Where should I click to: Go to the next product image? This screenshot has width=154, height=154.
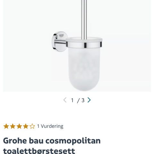click(89, 100)
